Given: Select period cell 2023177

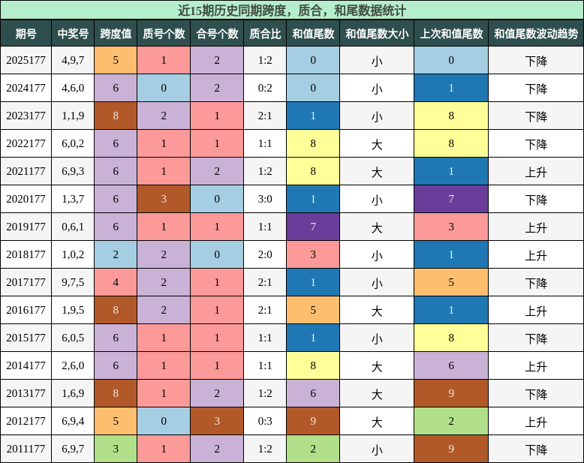Looking at the screenshot, I should 26,116.
